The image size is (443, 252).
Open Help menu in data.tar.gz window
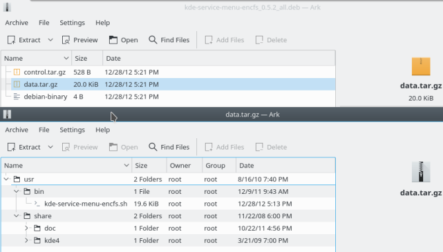[x=102, y=130]
